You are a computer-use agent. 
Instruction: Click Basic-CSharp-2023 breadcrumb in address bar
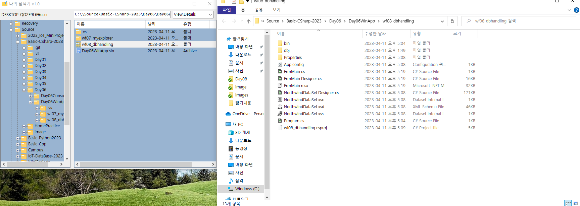pos(304,21)
